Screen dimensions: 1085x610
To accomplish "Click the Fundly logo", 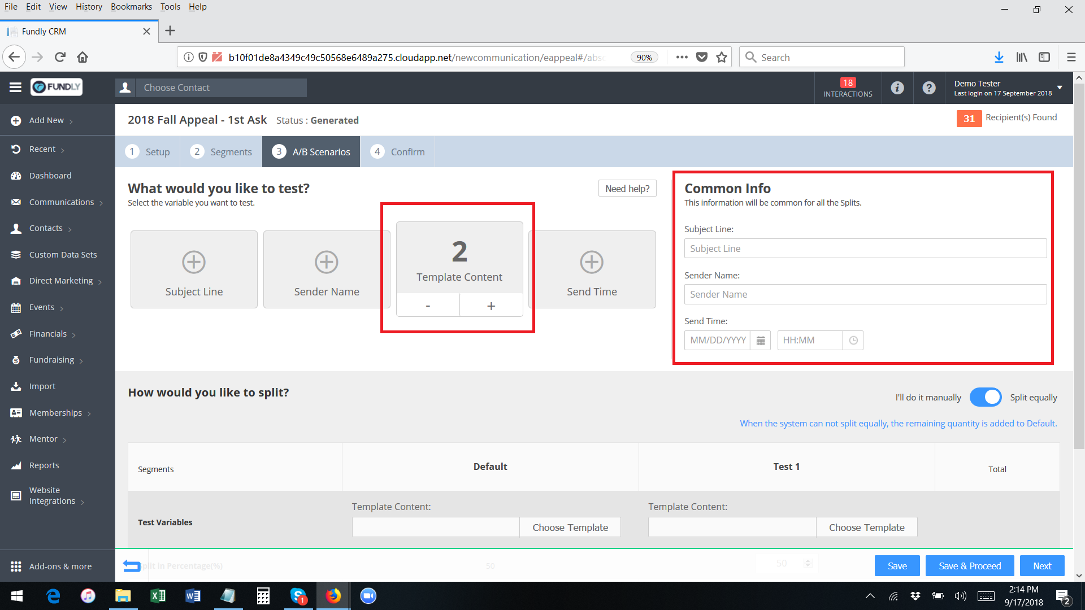I will coord(57,87).
